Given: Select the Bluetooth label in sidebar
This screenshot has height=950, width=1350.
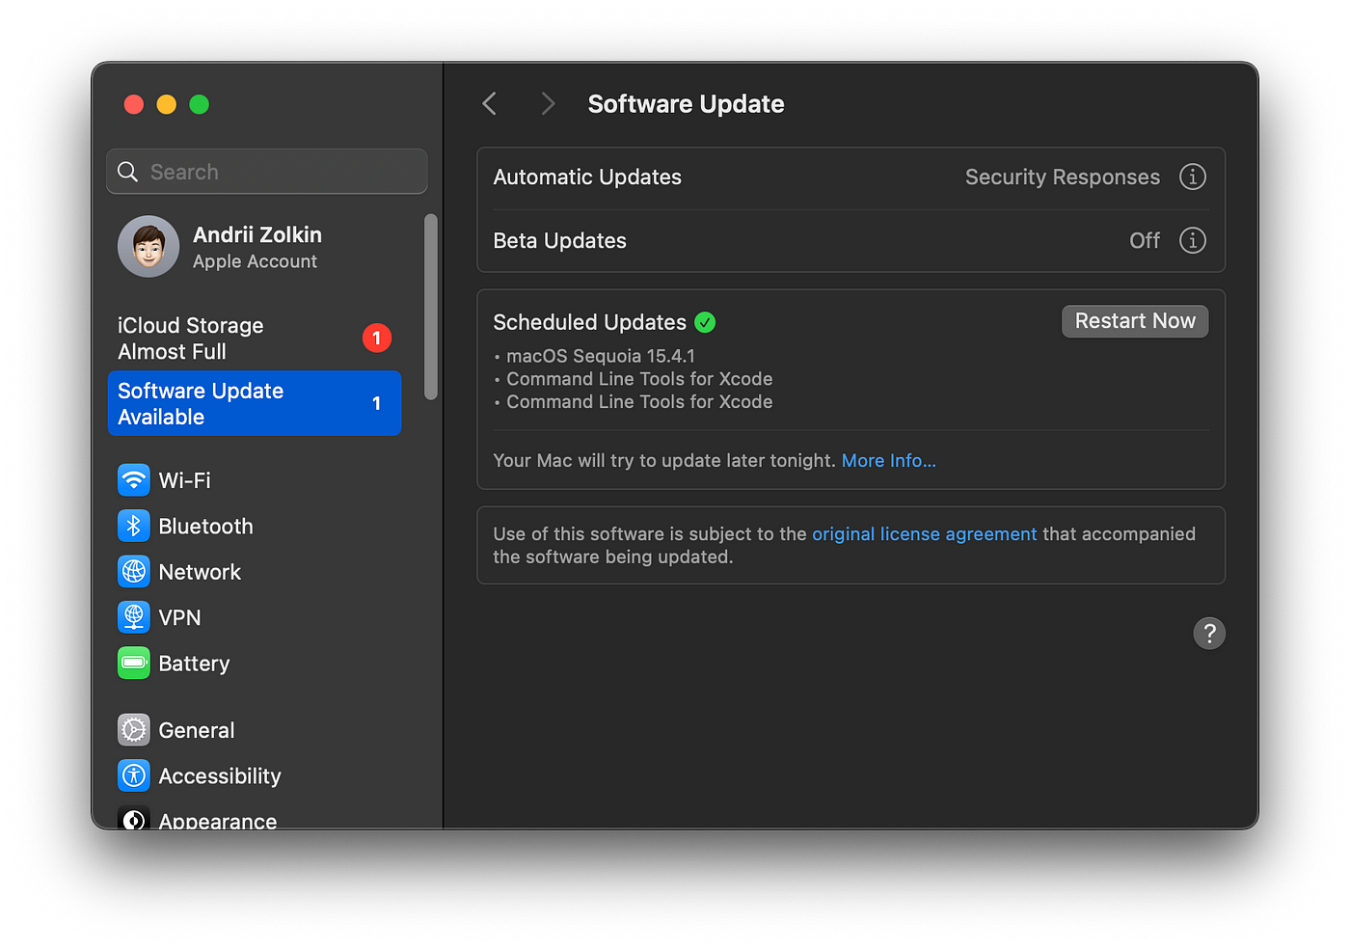Looking at the screenshot, I should [206, 527].
